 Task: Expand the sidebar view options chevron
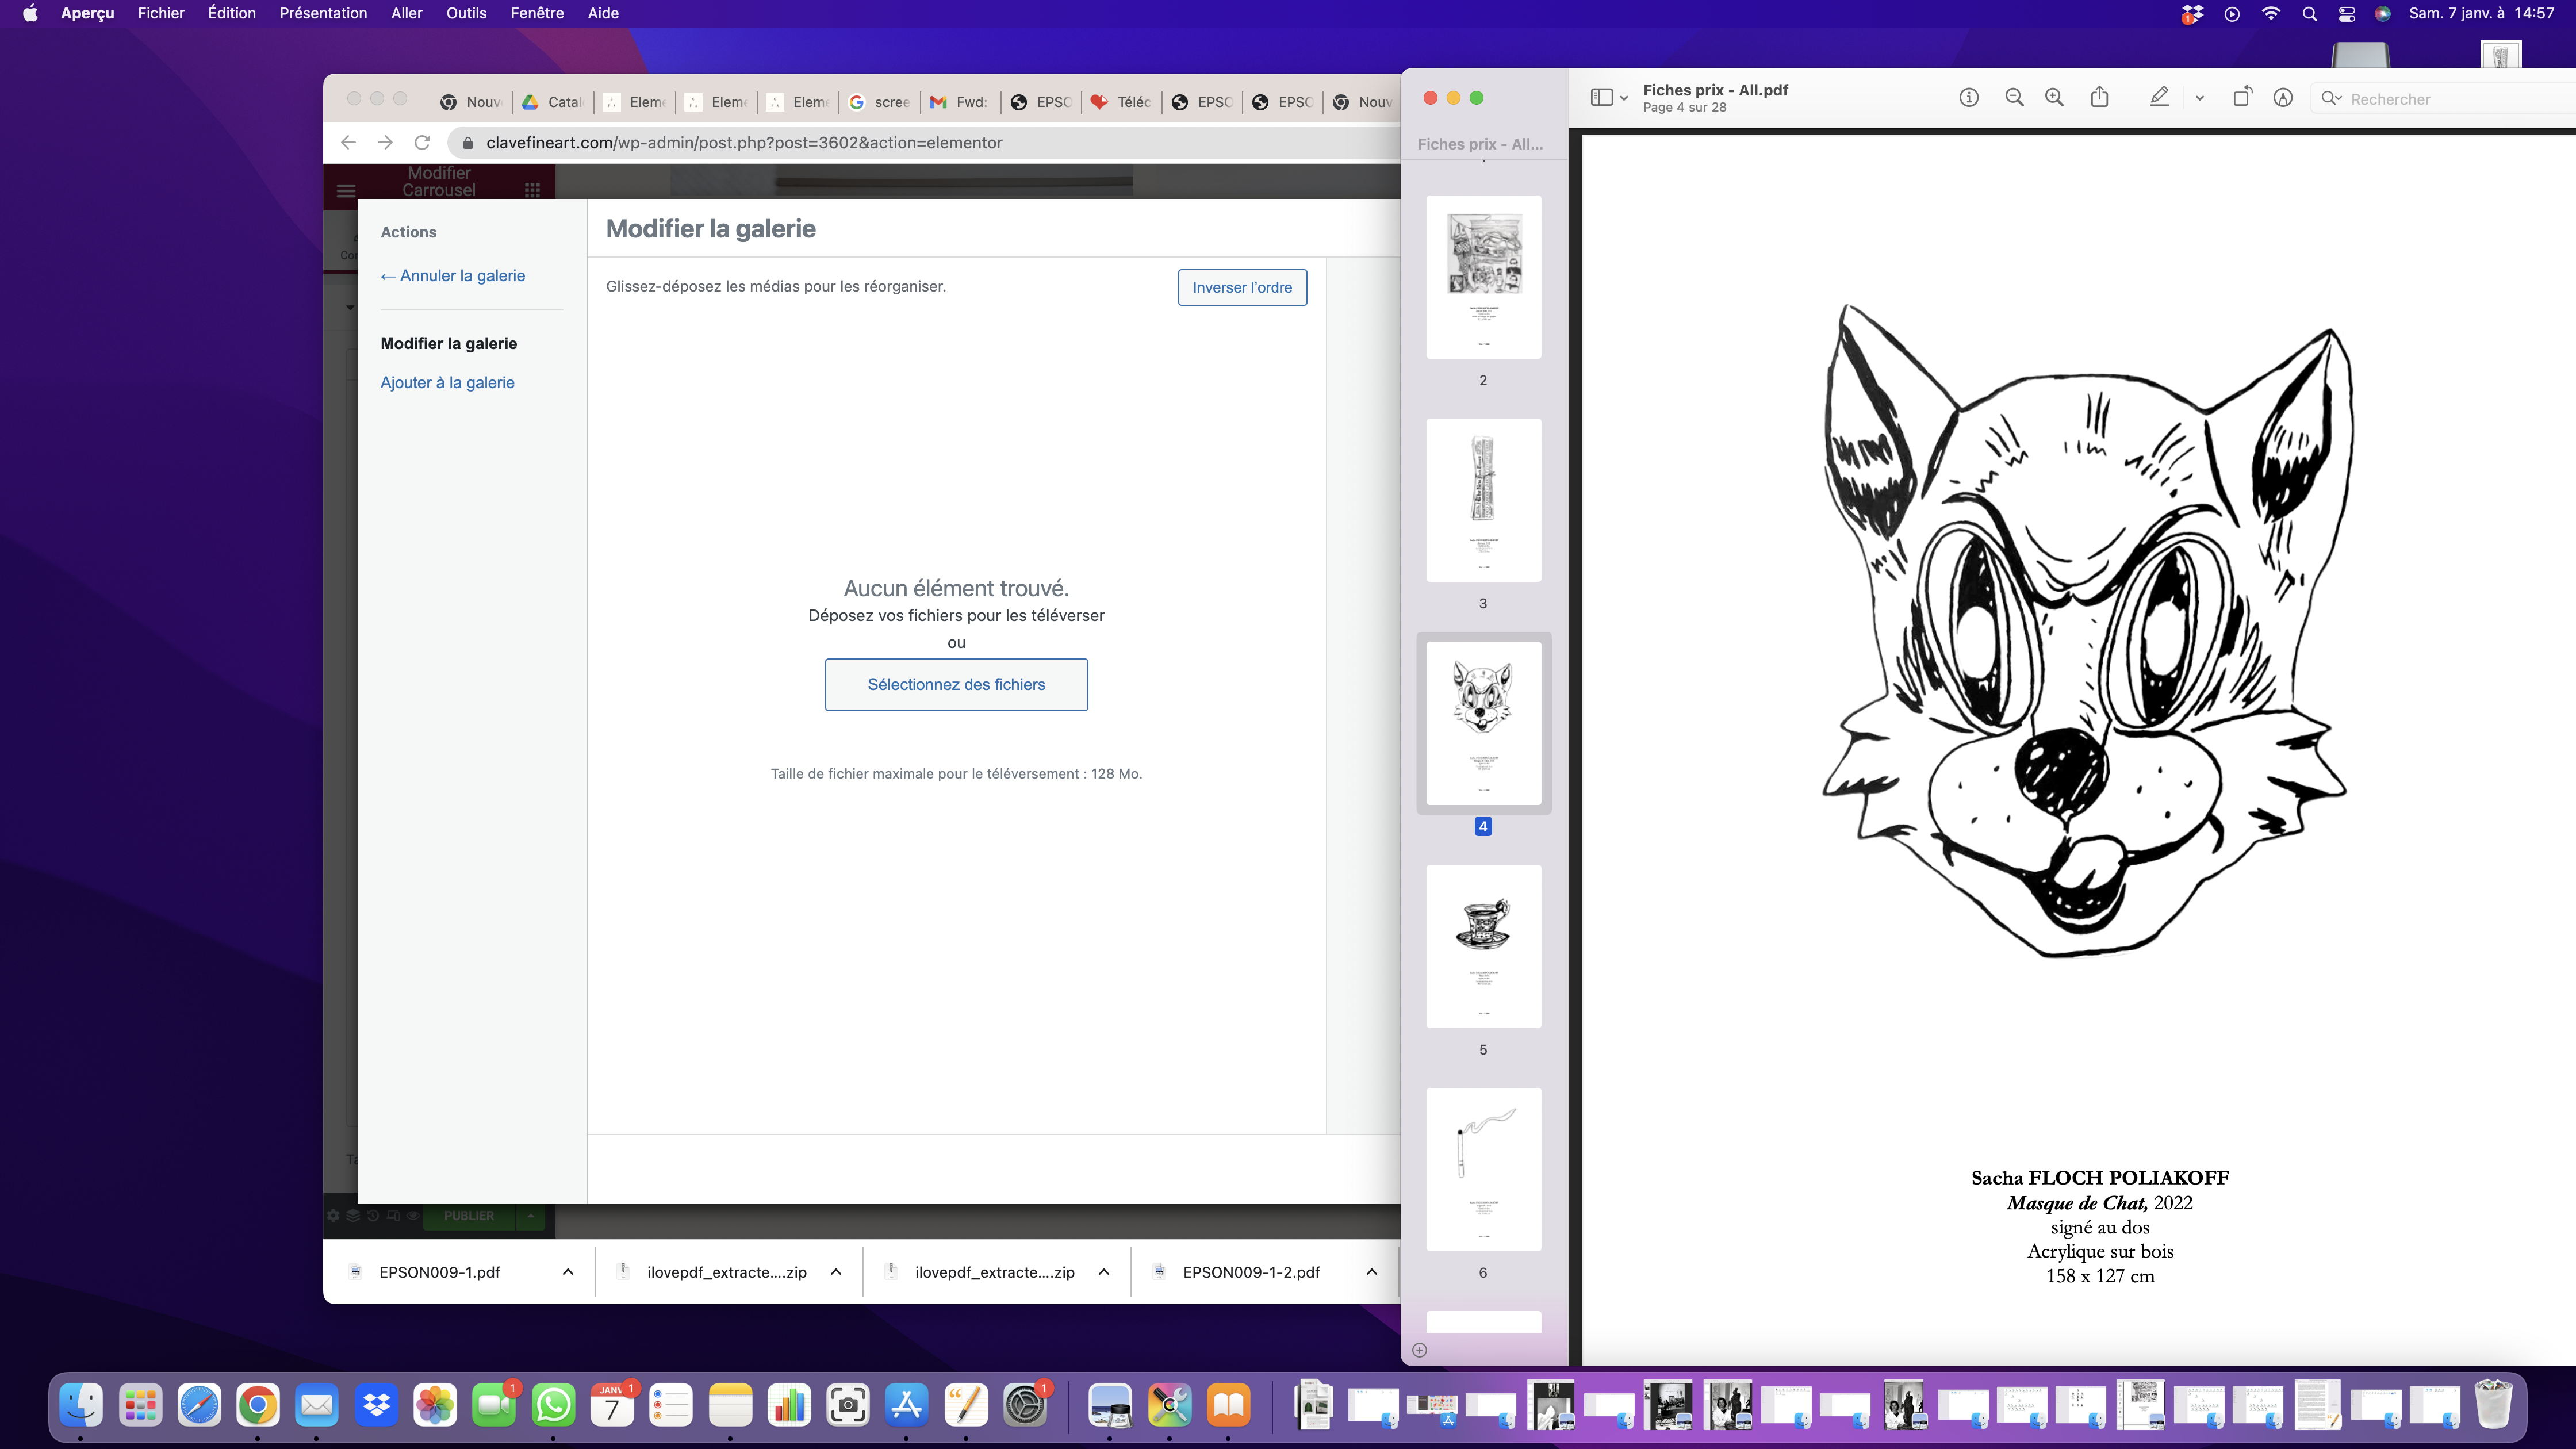(1624, 99)
